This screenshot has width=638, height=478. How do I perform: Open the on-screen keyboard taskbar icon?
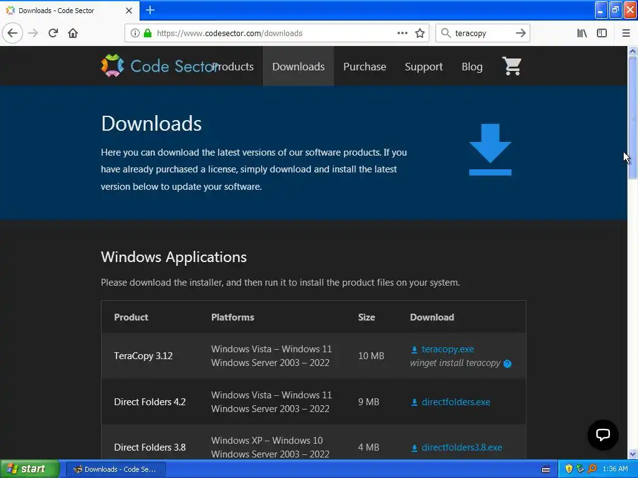546,469
